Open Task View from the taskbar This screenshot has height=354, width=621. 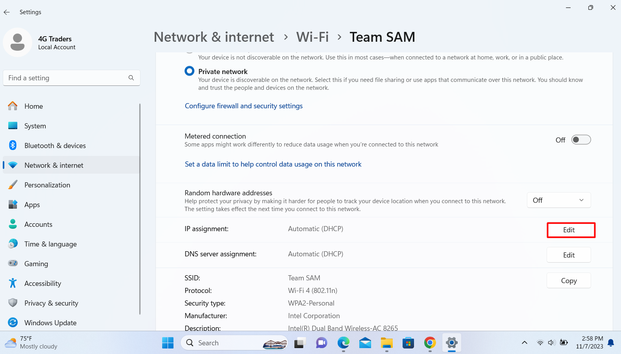pos(300,343)
